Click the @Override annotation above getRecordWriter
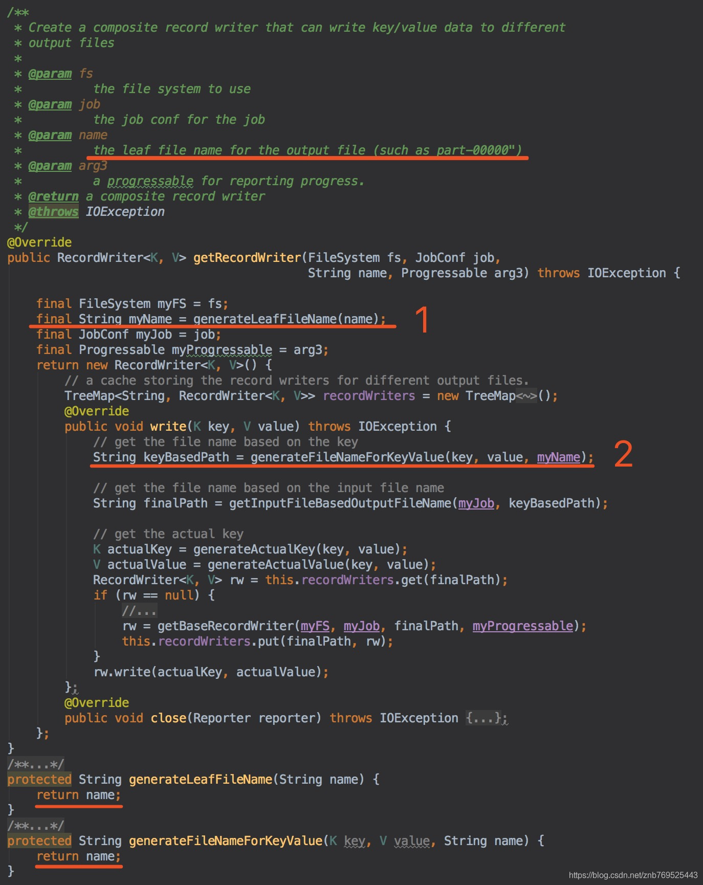Image resolution: width=703 pixels, height=885 pixels. pos(39,242)
